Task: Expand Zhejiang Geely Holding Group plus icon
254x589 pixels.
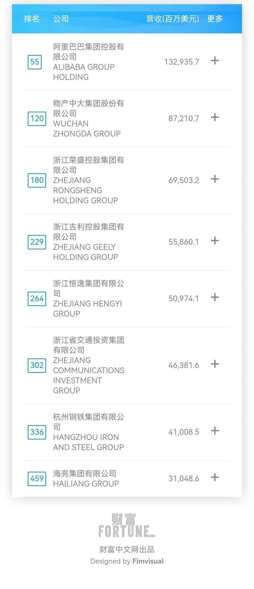Action: pyautogui.click(x=215, y=240)
